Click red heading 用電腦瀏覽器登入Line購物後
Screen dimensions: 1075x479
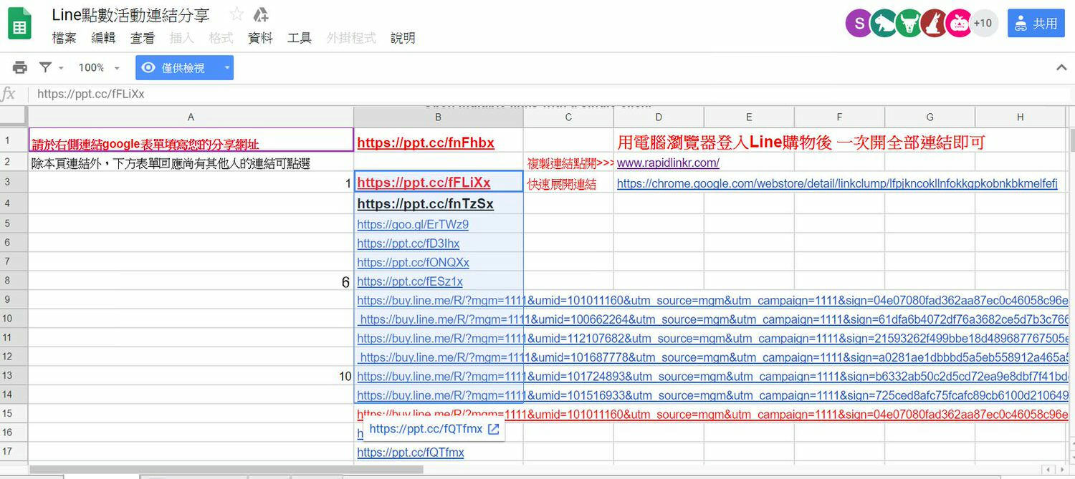725,142
